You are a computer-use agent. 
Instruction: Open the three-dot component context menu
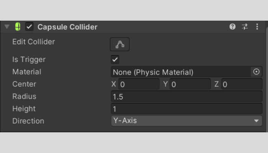pos(257,27)
